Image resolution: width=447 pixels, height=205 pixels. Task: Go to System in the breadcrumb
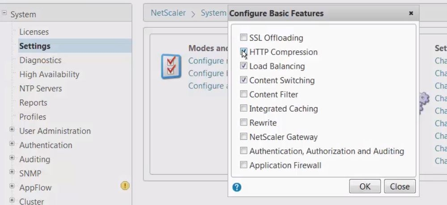213,13
